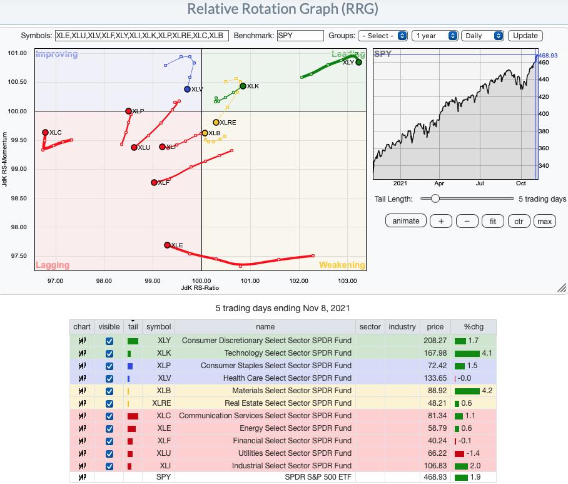Uncheck visibility for XLF
568x484 pixels.
[x=109, y=441]
